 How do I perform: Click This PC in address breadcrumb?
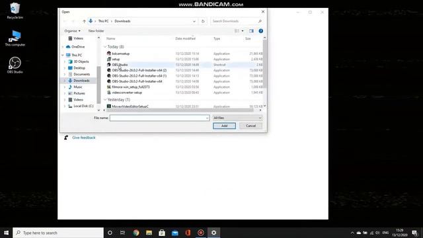pos(103,21)
